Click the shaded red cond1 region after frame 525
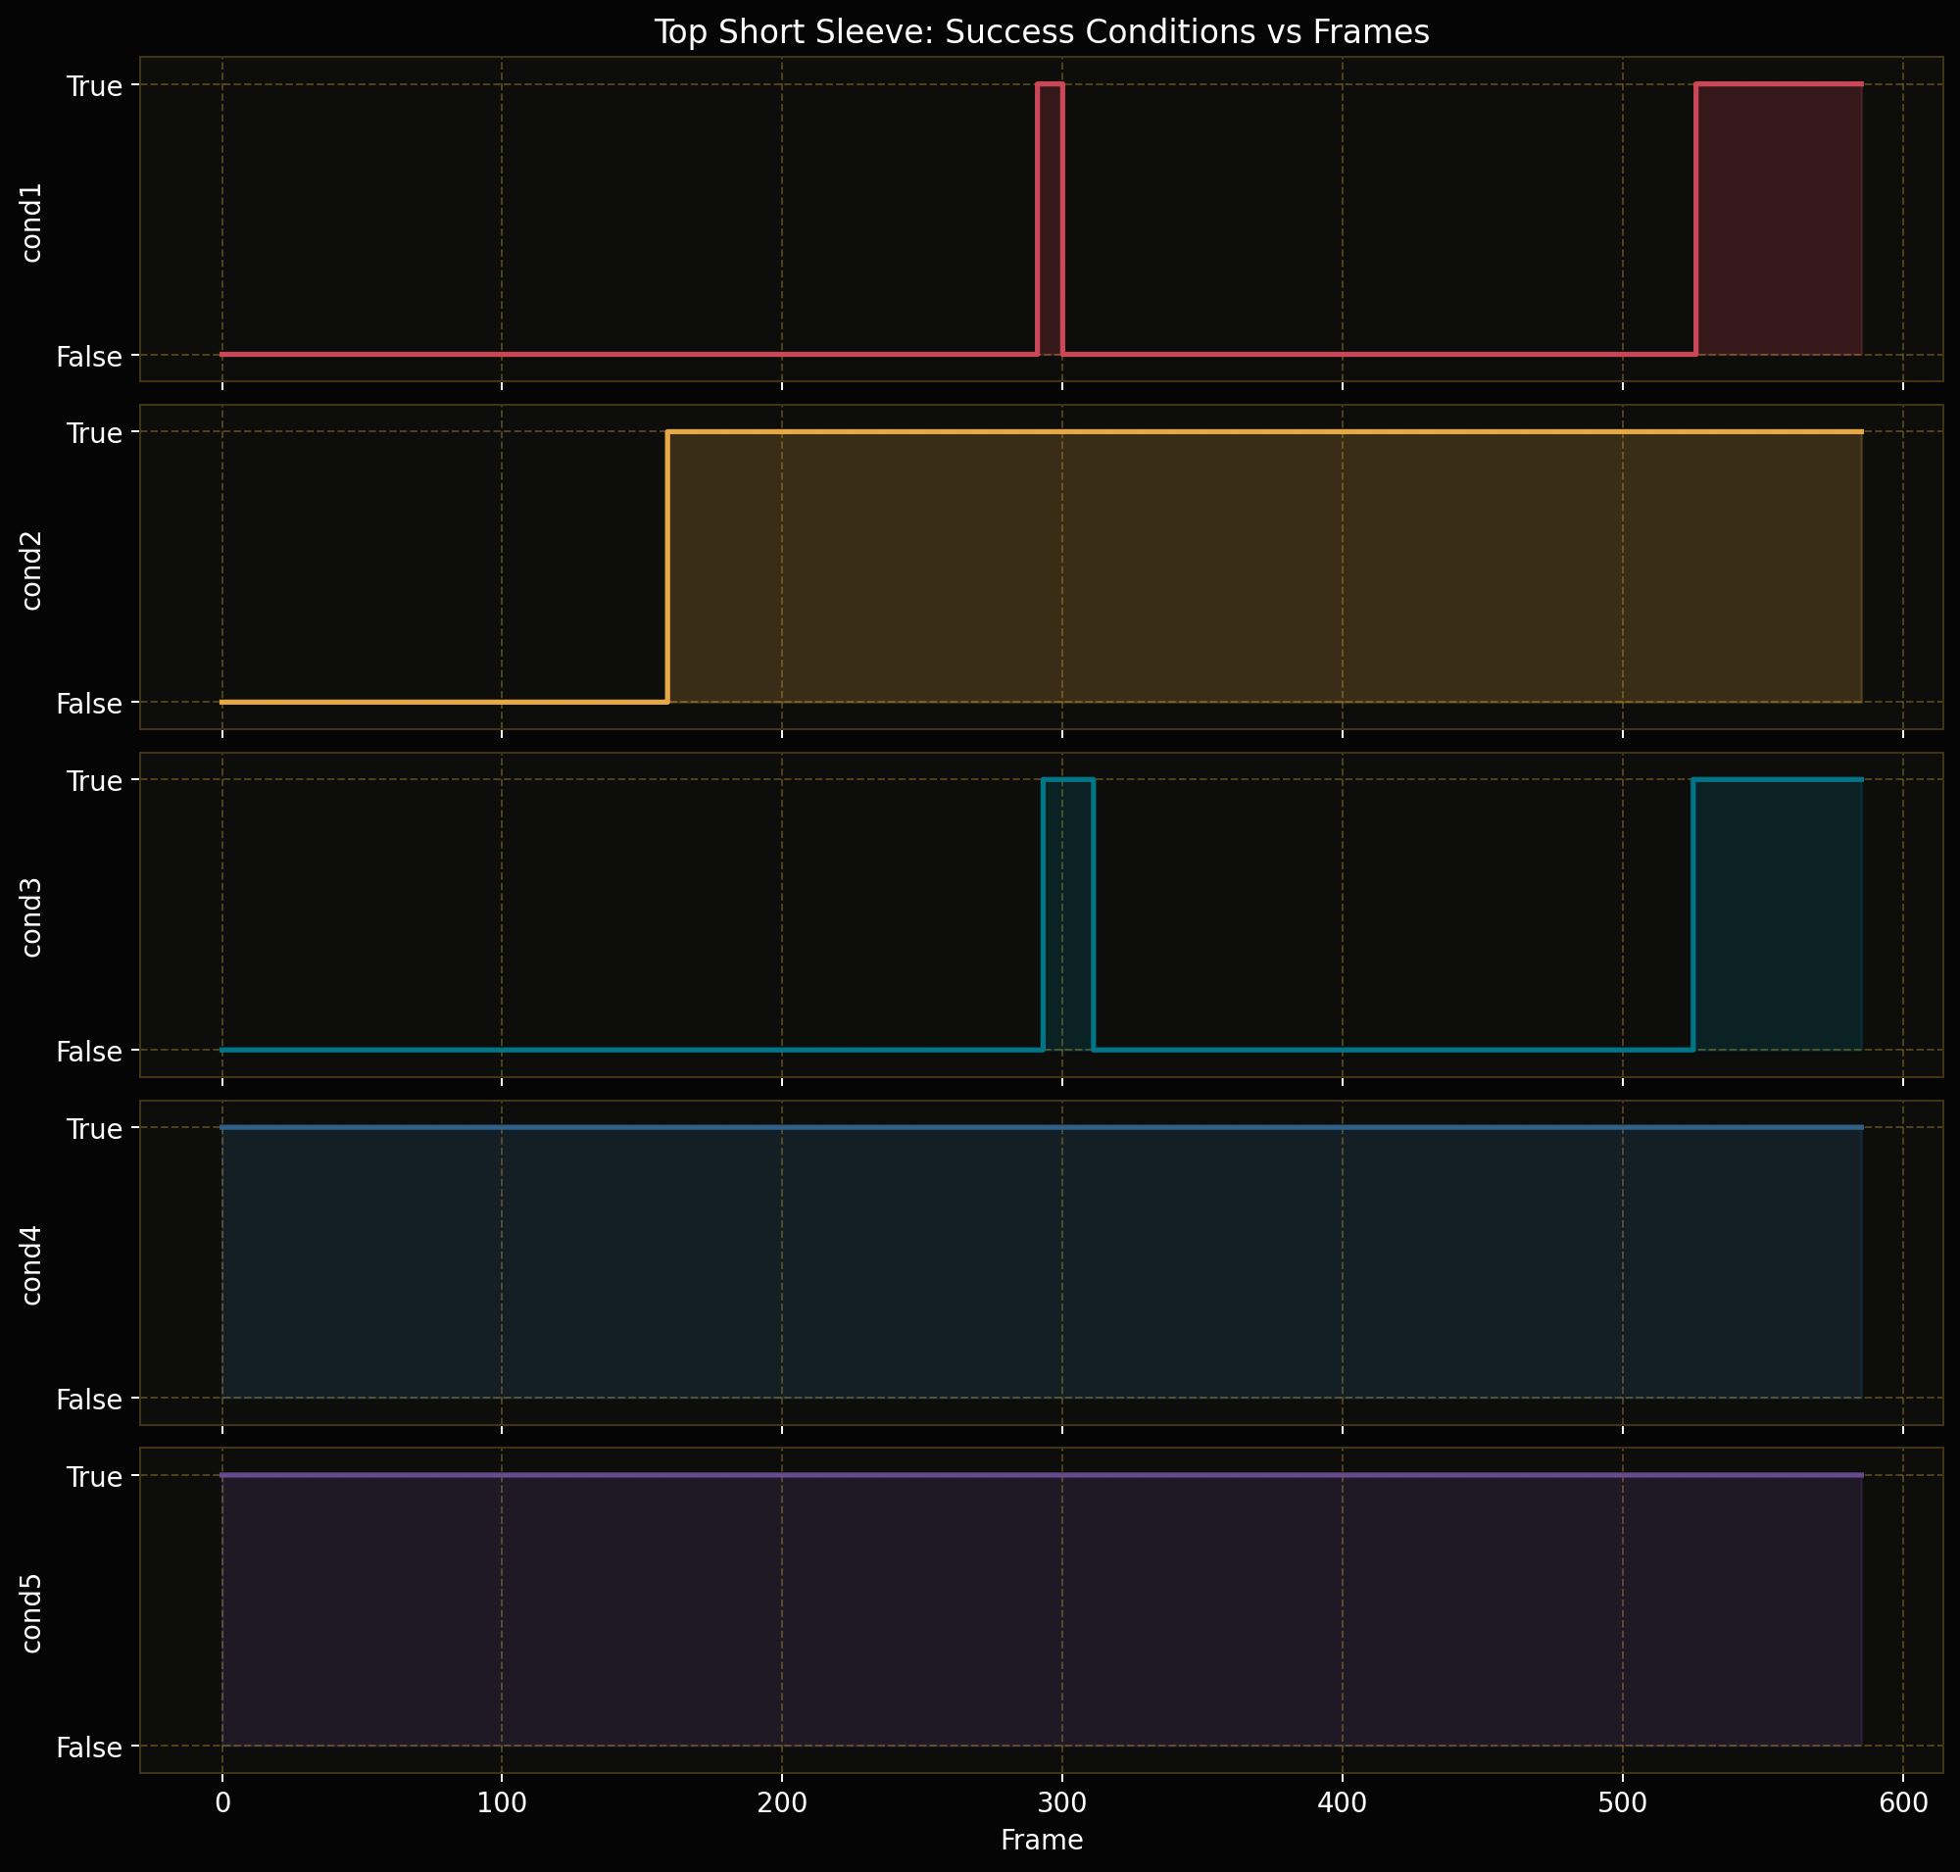Viewport: 1960px width, 1872px height. [x=1780, y=220]
